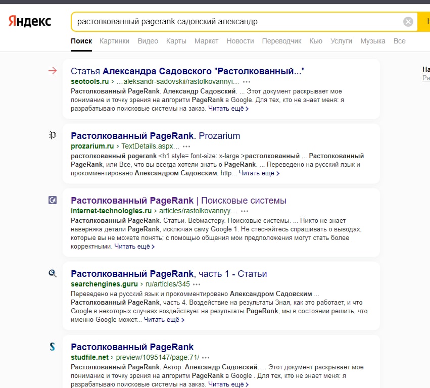430x388 pixels.
Task: Open the three-dot menu for searchengines.guru result
Action: tap(197, 284)
